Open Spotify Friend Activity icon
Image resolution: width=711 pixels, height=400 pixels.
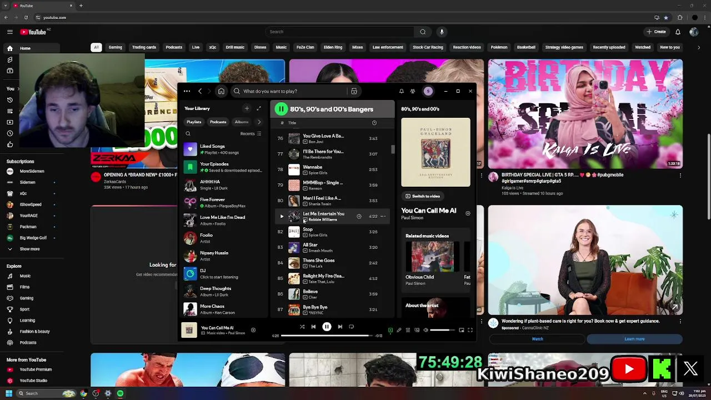(x=413, y=91)
